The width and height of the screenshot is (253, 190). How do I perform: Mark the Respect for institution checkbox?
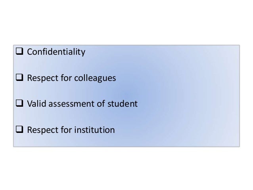click(x=19, y=129)
